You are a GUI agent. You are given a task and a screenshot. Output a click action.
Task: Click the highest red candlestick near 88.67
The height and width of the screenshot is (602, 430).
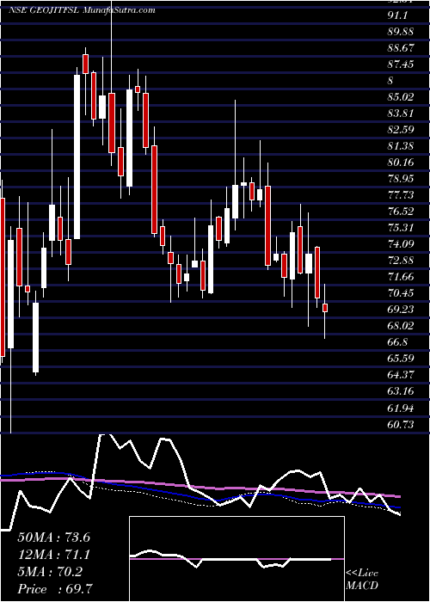click(x=85, y=64)
